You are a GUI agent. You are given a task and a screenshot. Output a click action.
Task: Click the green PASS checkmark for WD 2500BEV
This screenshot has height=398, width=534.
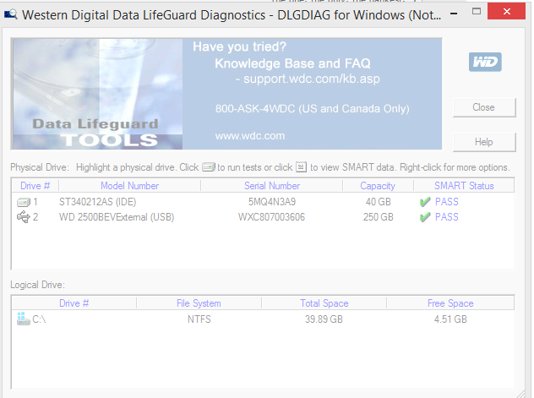pos(425,217)
